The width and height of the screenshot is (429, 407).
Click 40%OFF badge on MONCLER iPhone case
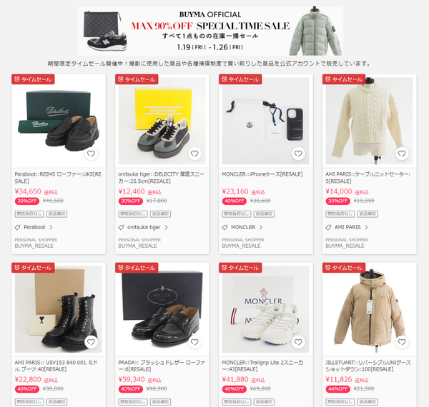[235, 201]
